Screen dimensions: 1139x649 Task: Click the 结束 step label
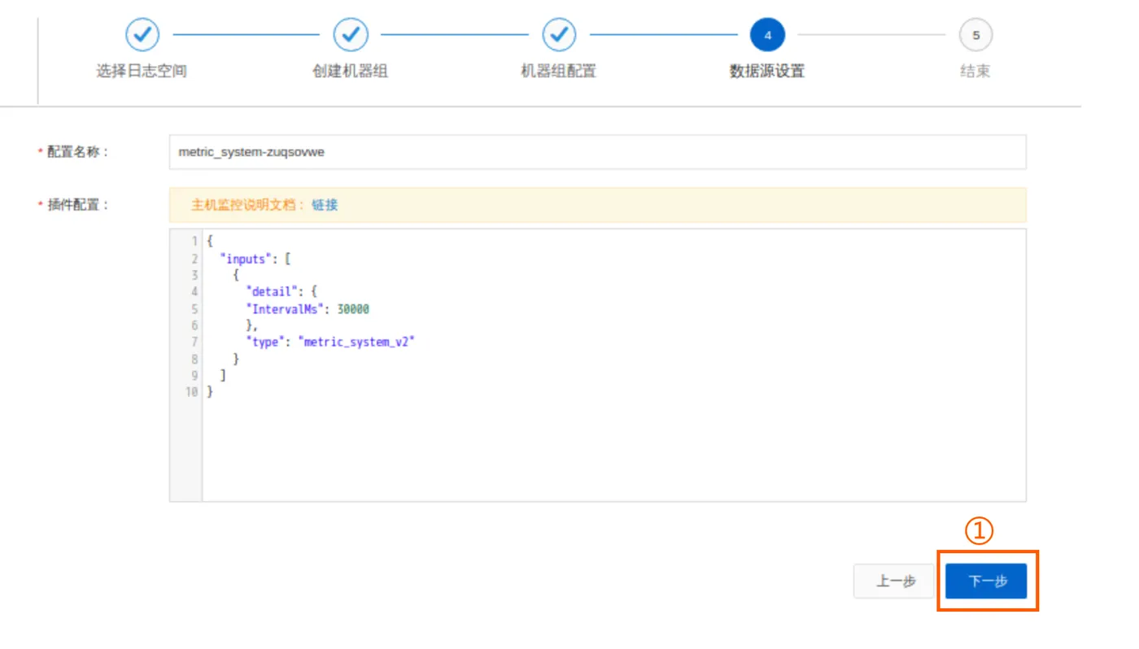pyautogui.click(x=975, y=72)
